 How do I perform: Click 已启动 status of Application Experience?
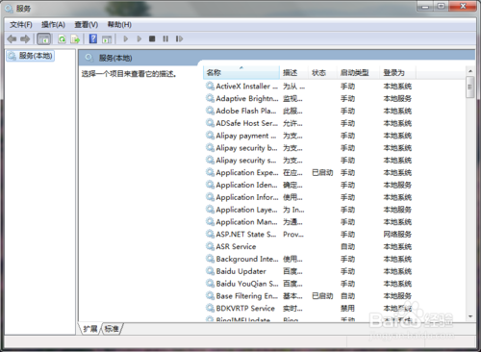pos(322,172)
